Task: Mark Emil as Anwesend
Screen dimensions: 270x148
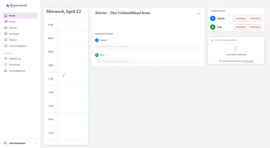Action: tap(255, 27)
